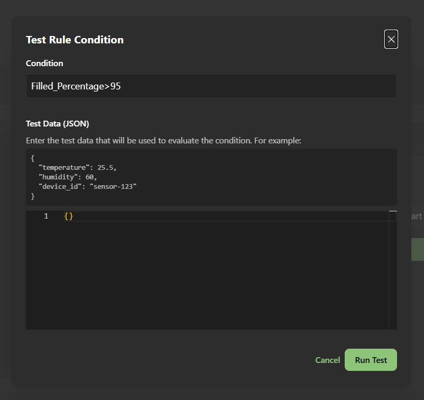Image resolution: width=424 pixels, height=400 pixels.
Task: Click the partially visible 'art' label behind modal
Action: tap(417, 216)
